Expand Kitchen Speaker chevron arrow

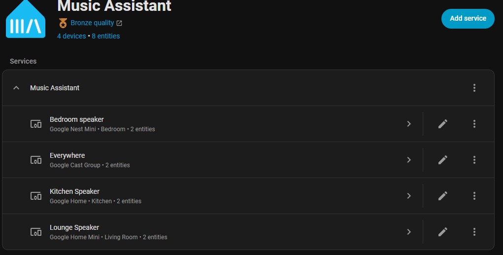tap(409, 196)
